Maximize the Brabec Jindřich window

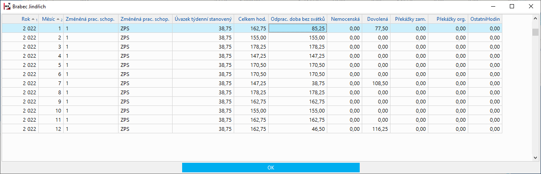tap(512, 6)
